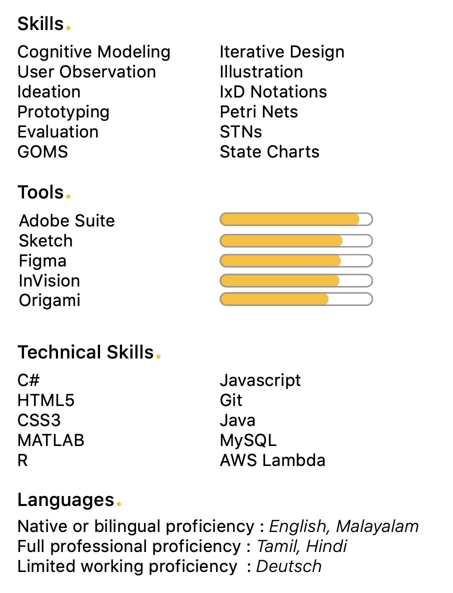Screen dimensions: 453x593
Task: Click the GOMS skill text
Action: 42,152
